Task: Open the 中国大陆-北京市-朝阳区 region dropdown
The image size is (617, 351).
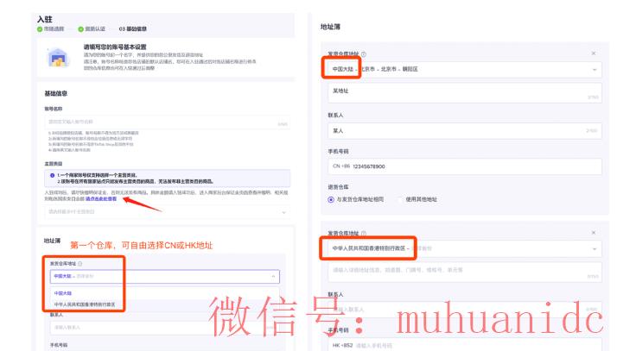Action: coord(465,69)
